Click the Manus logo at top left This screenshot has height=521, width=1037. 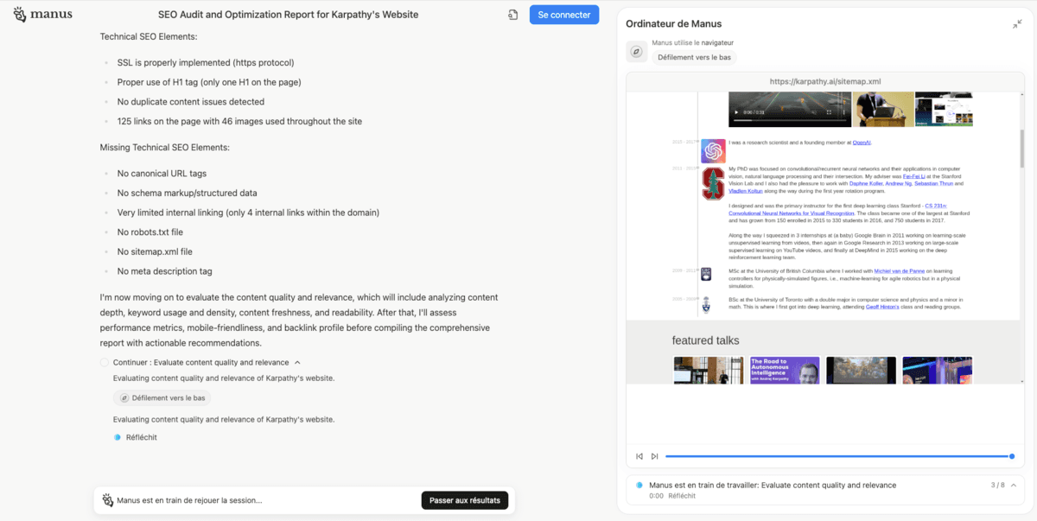[43, 15]
